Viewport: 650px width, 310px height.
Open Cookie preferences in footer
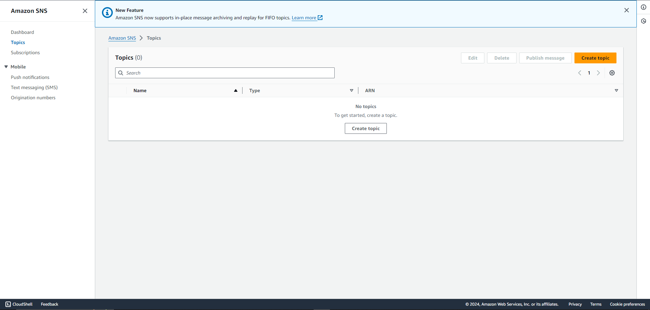point(627,304)
